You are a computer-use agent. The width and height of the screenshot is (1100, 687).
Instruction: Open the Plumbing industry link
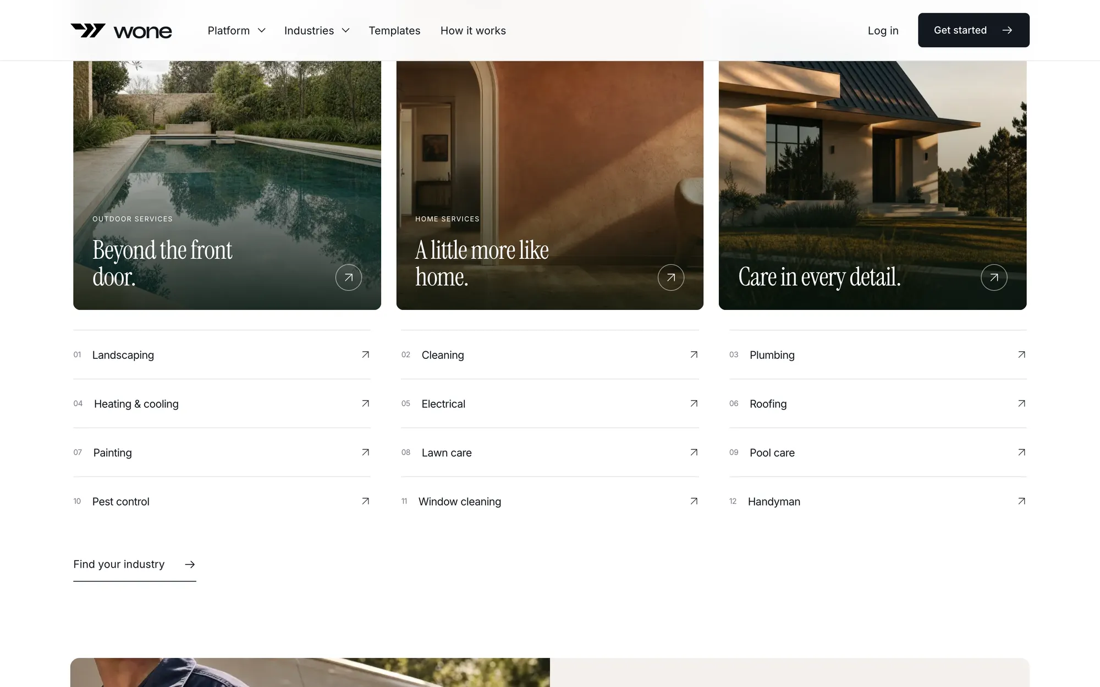(878, 354)
